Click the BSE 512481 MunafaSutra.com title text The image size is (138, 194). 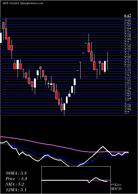tap(23, 3)
